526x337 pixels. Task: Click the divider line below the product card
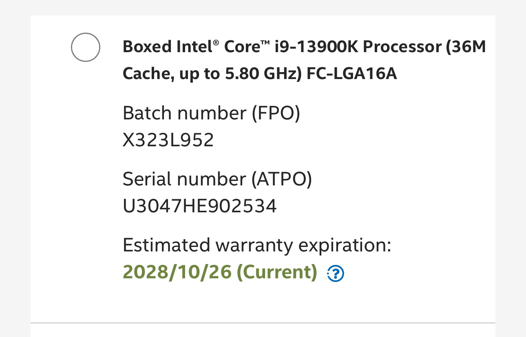pos(263,323)
